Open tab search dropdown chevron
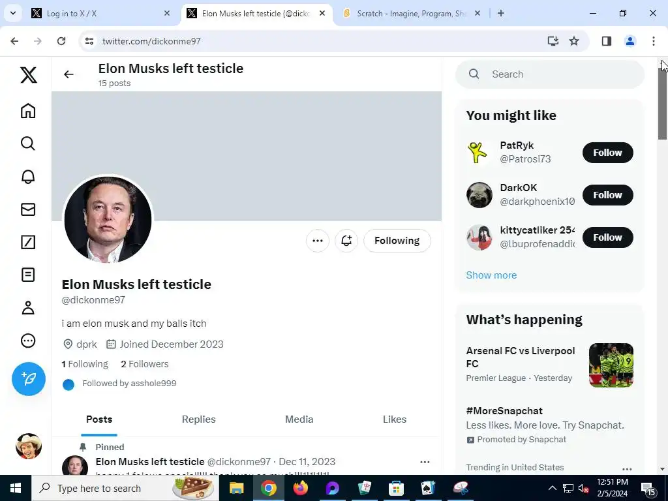The image size is (668, 501). 13,13
